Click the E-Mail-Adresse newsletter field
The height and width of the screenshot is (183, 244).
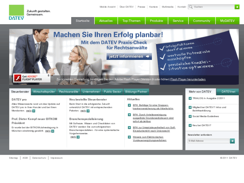pos(208,141)
